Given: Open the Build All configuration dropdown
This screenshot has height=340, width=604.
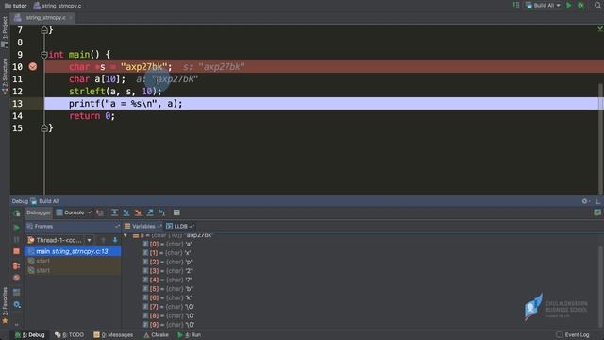Looking at the screenshot, I should click(x=544, y=6).
